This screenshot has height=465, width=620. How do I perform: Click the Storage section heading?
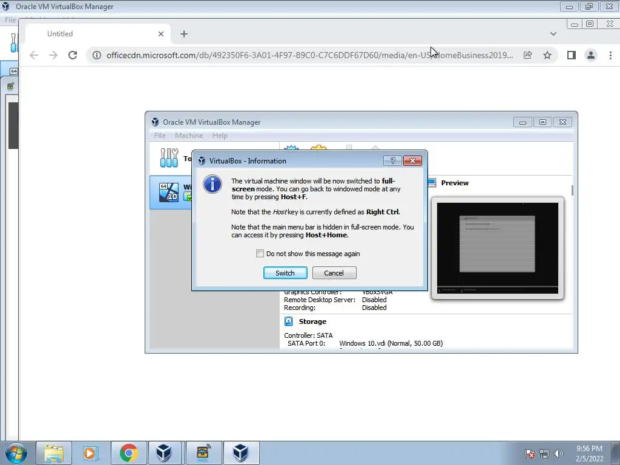point(312,322)
